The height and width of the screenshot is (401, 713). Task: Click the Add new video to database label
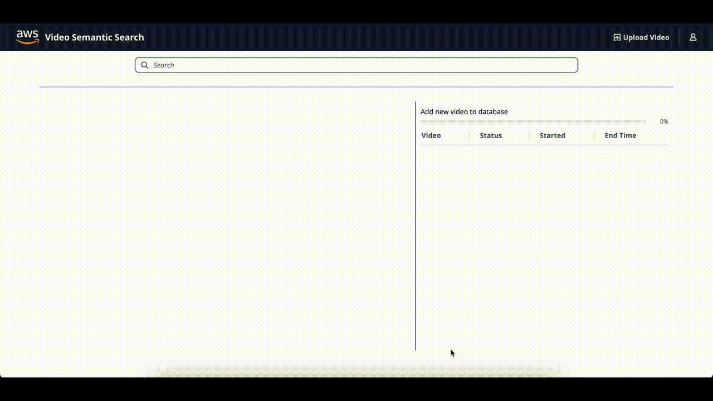coord(464,111)
